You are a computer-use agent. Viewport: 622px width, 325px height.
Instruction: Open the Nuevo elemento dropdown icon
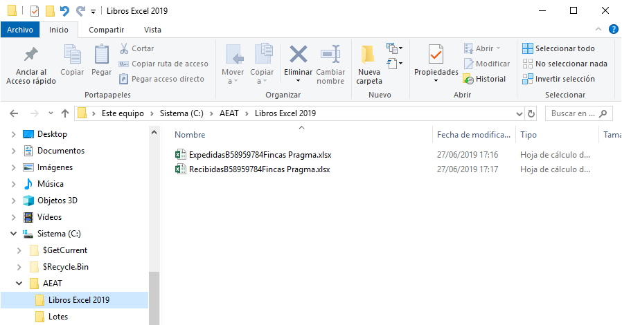click(x=395, y=48)
